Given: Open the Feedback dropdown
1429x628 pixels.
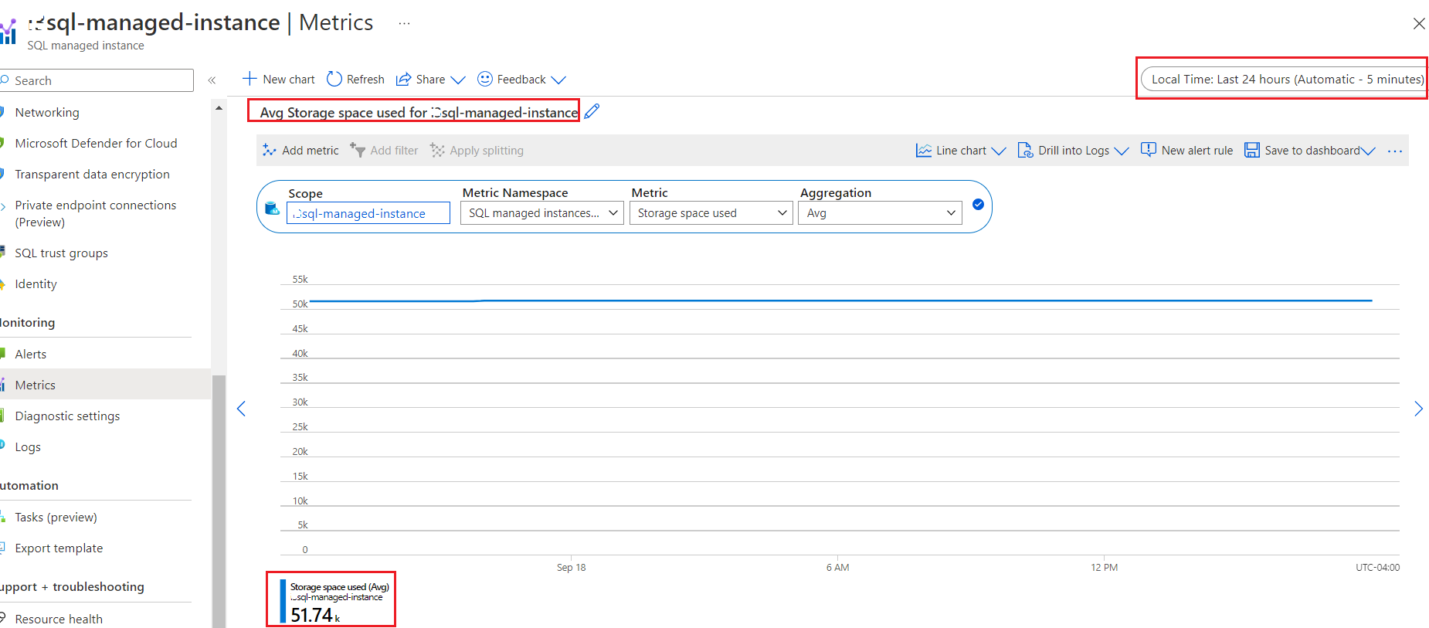Looking at the screenshot, I should pos(522,80).
